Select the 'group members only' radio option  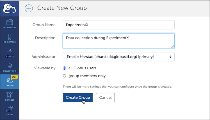(x=64, y=76)
